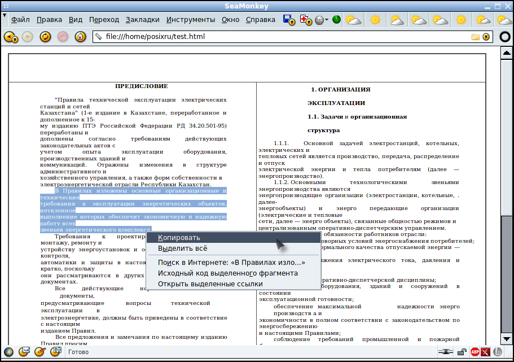The width and height of the screenshot is (514, 362).
Task: Open Navigator from the status bar globe icon
Action: 8,352
